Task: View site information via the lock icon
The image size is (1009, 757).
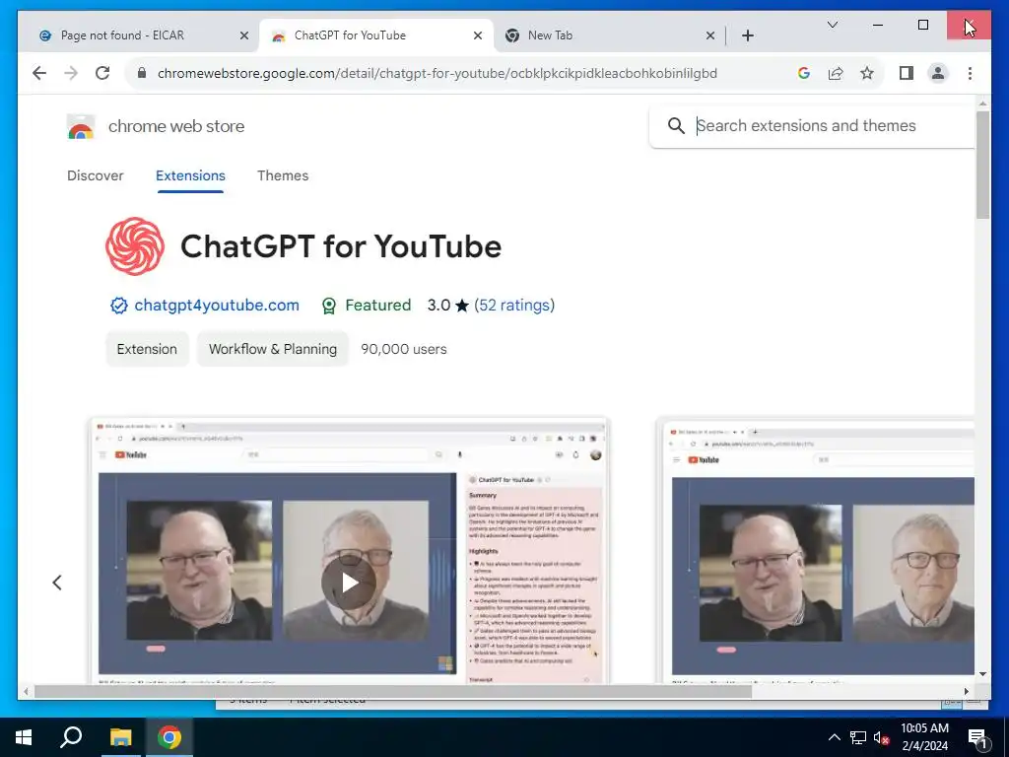Action: coord(142,73)
